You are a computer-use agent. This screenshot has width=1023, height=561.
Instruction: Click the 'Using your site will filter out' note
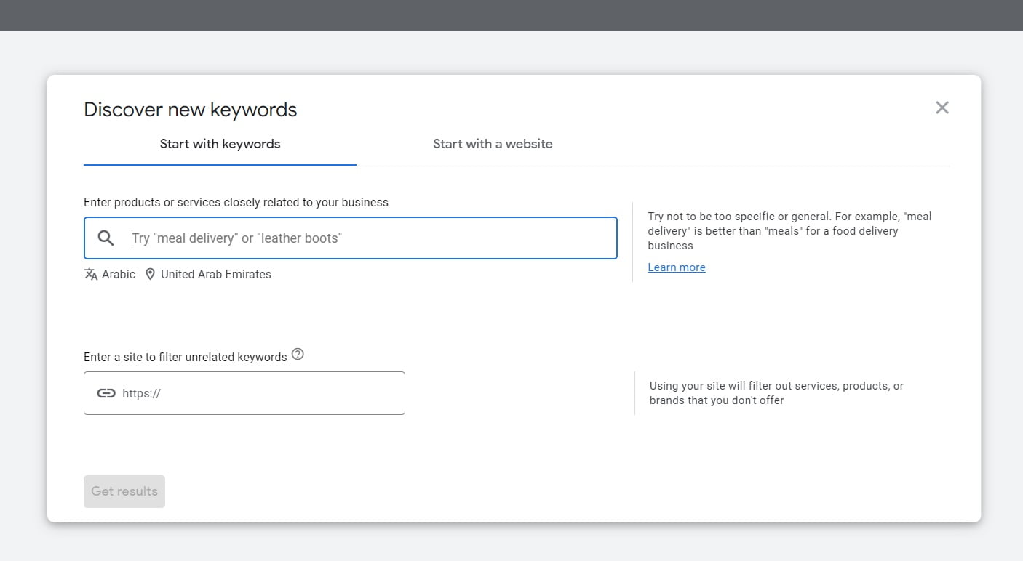pos(777,393)
